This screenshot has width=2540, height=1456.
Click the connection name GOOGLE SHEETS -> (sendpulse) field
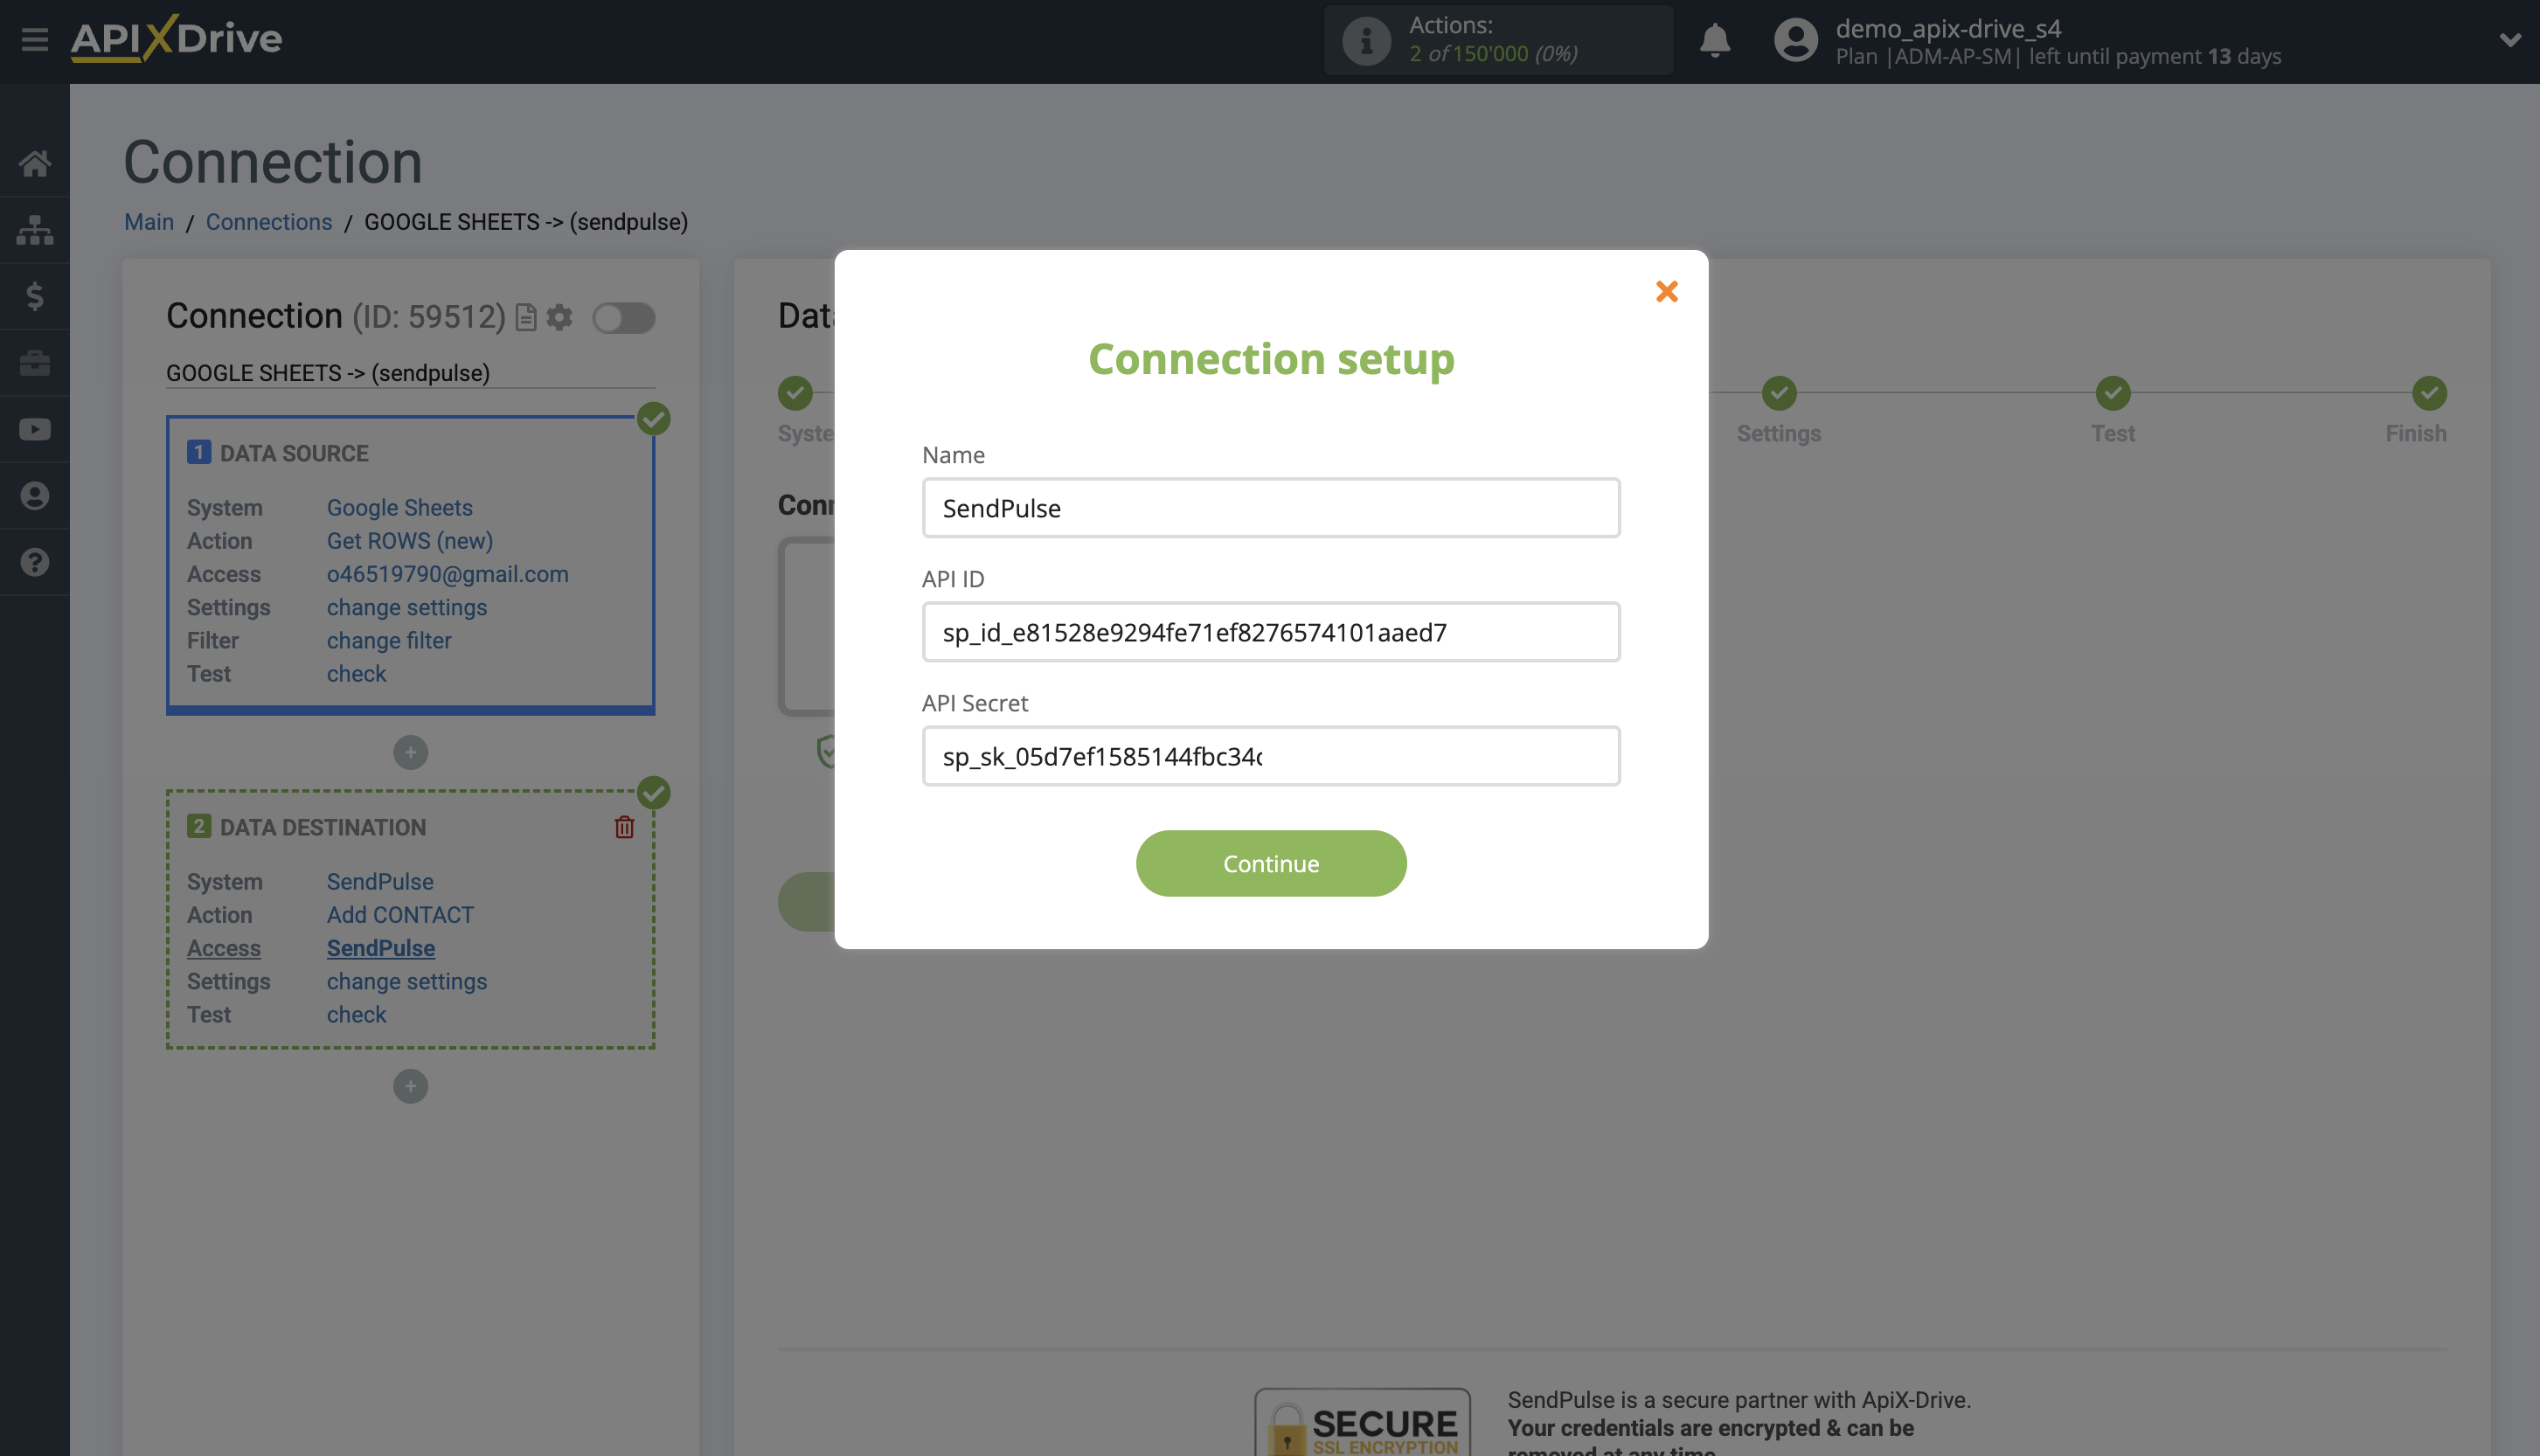coord(410,373)
